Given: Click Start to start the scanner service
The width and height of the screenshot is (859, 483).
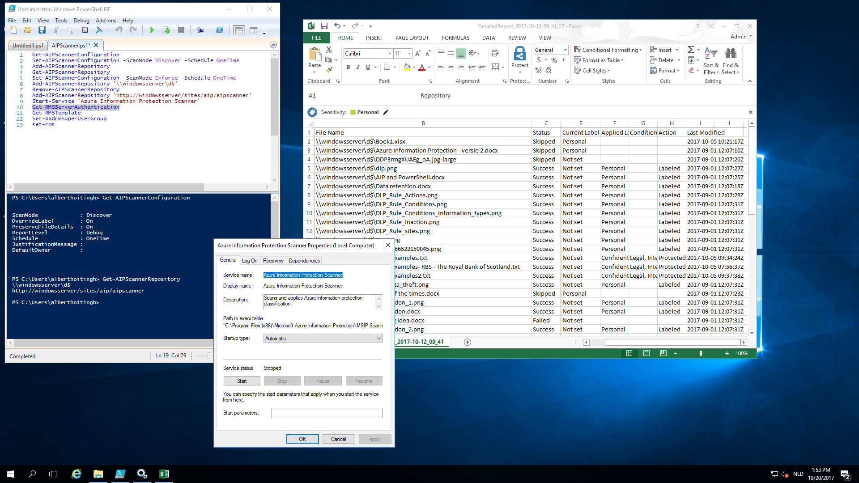Looking at the screenshot, I should coord(242,381).
